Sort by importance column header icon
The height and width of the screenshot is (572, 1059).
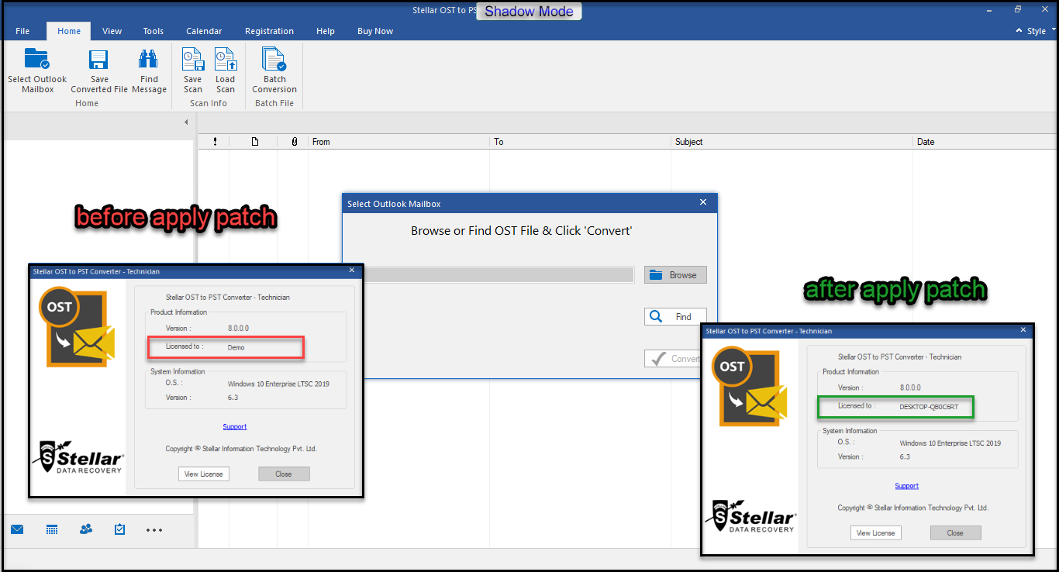215,142
